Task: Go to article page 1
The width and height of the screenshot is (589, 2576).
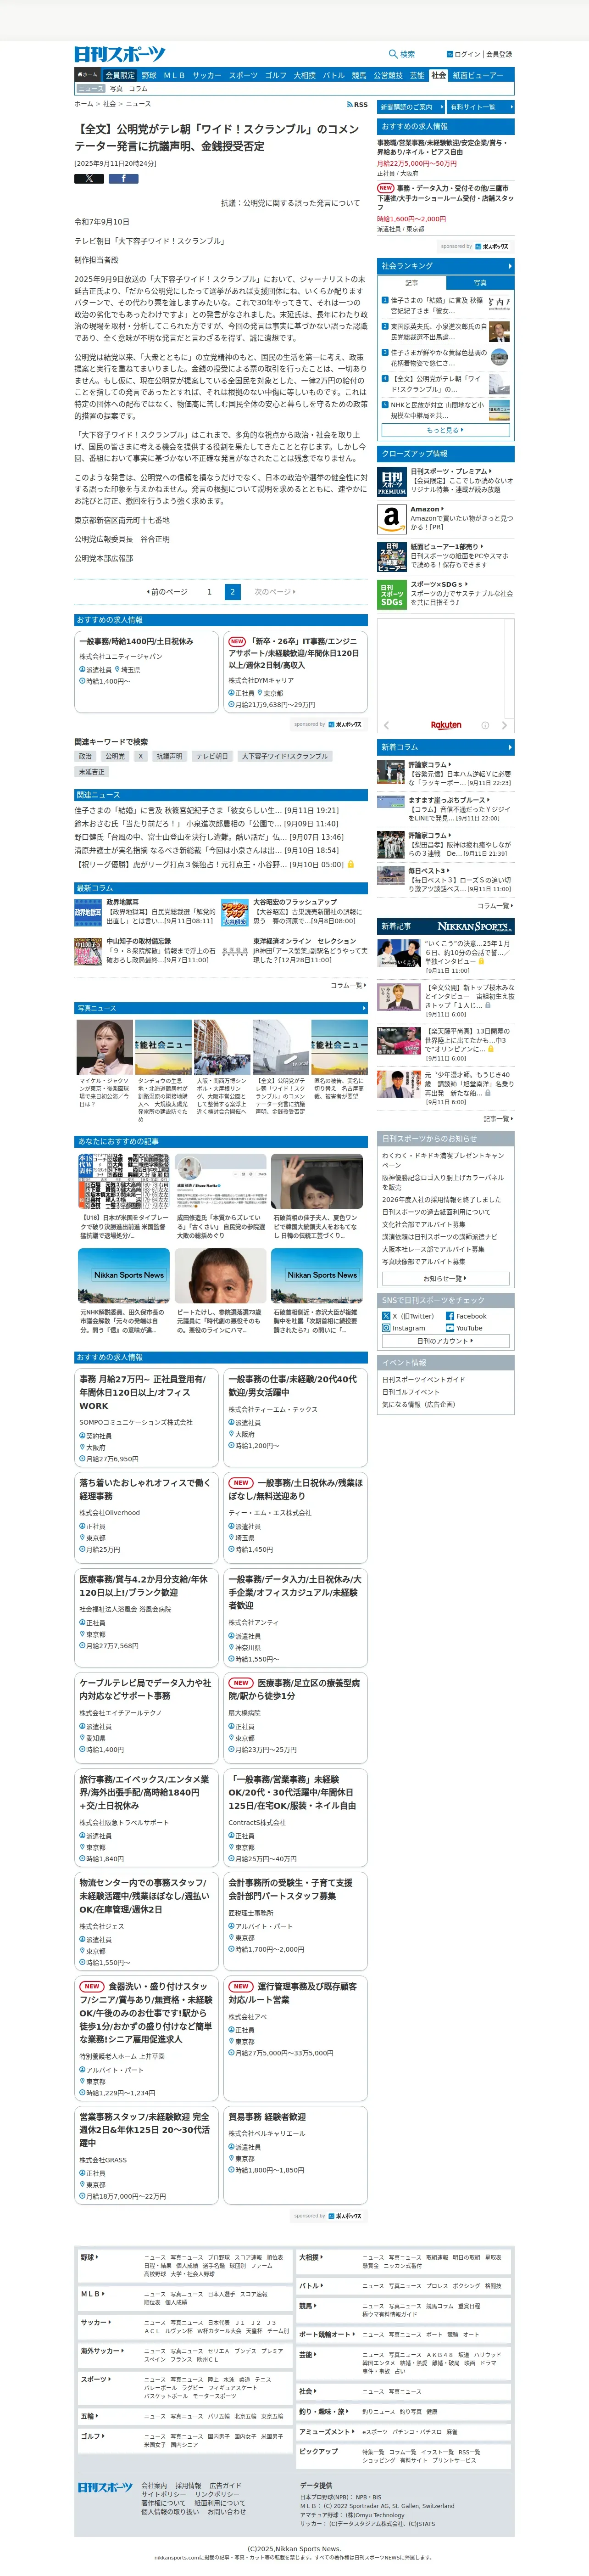Action: click(209, 592)
